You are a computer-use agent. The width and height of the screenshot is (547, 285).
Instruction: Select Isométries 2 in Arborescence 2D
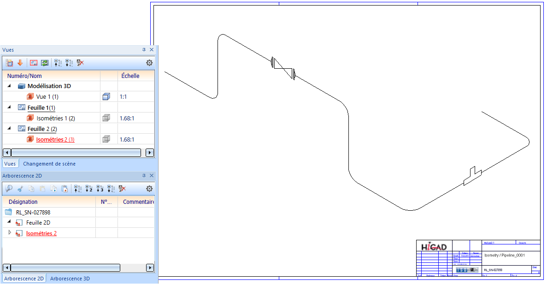[41, 233]
